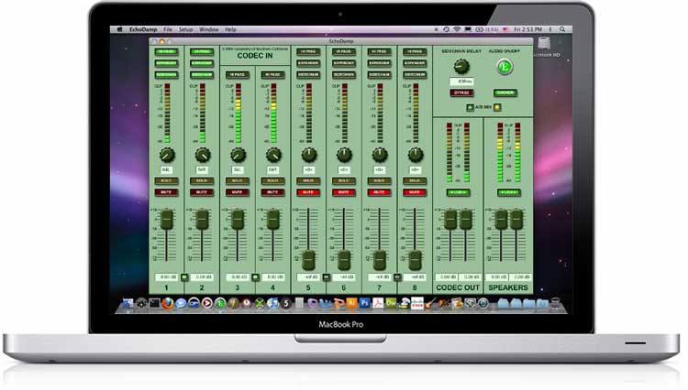Unmute channel 7
688x390 pixels.
[x=380, y=192]
